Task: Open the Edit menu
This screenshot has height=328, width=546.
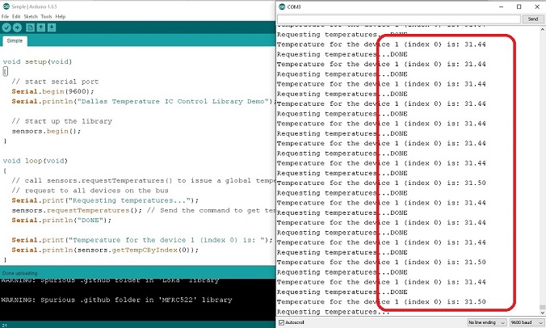Action: point(16,16)
